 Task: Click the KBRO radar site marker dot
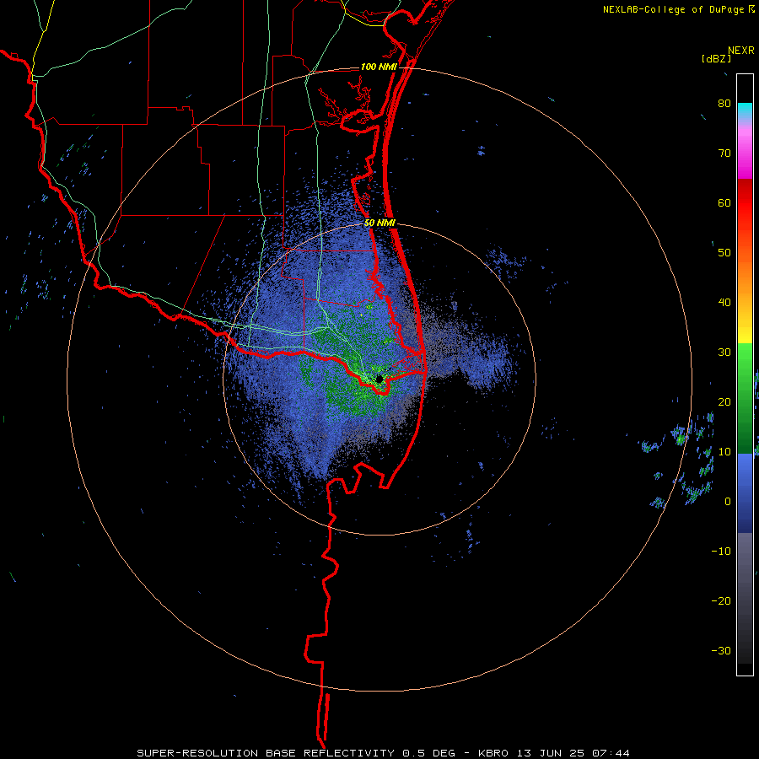coord(379,379)
